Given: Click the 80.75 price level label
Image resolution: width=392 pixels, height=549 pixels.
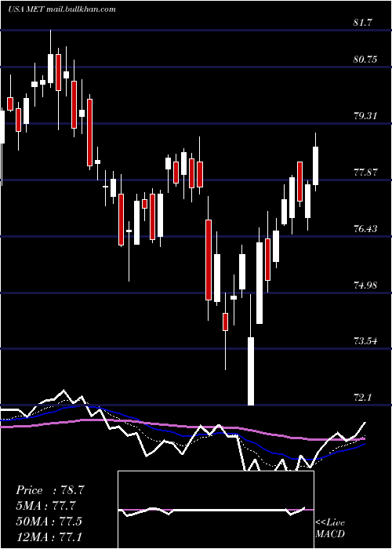Looking at the screenshot, I should pyautogui.click(x=365, y=60).
